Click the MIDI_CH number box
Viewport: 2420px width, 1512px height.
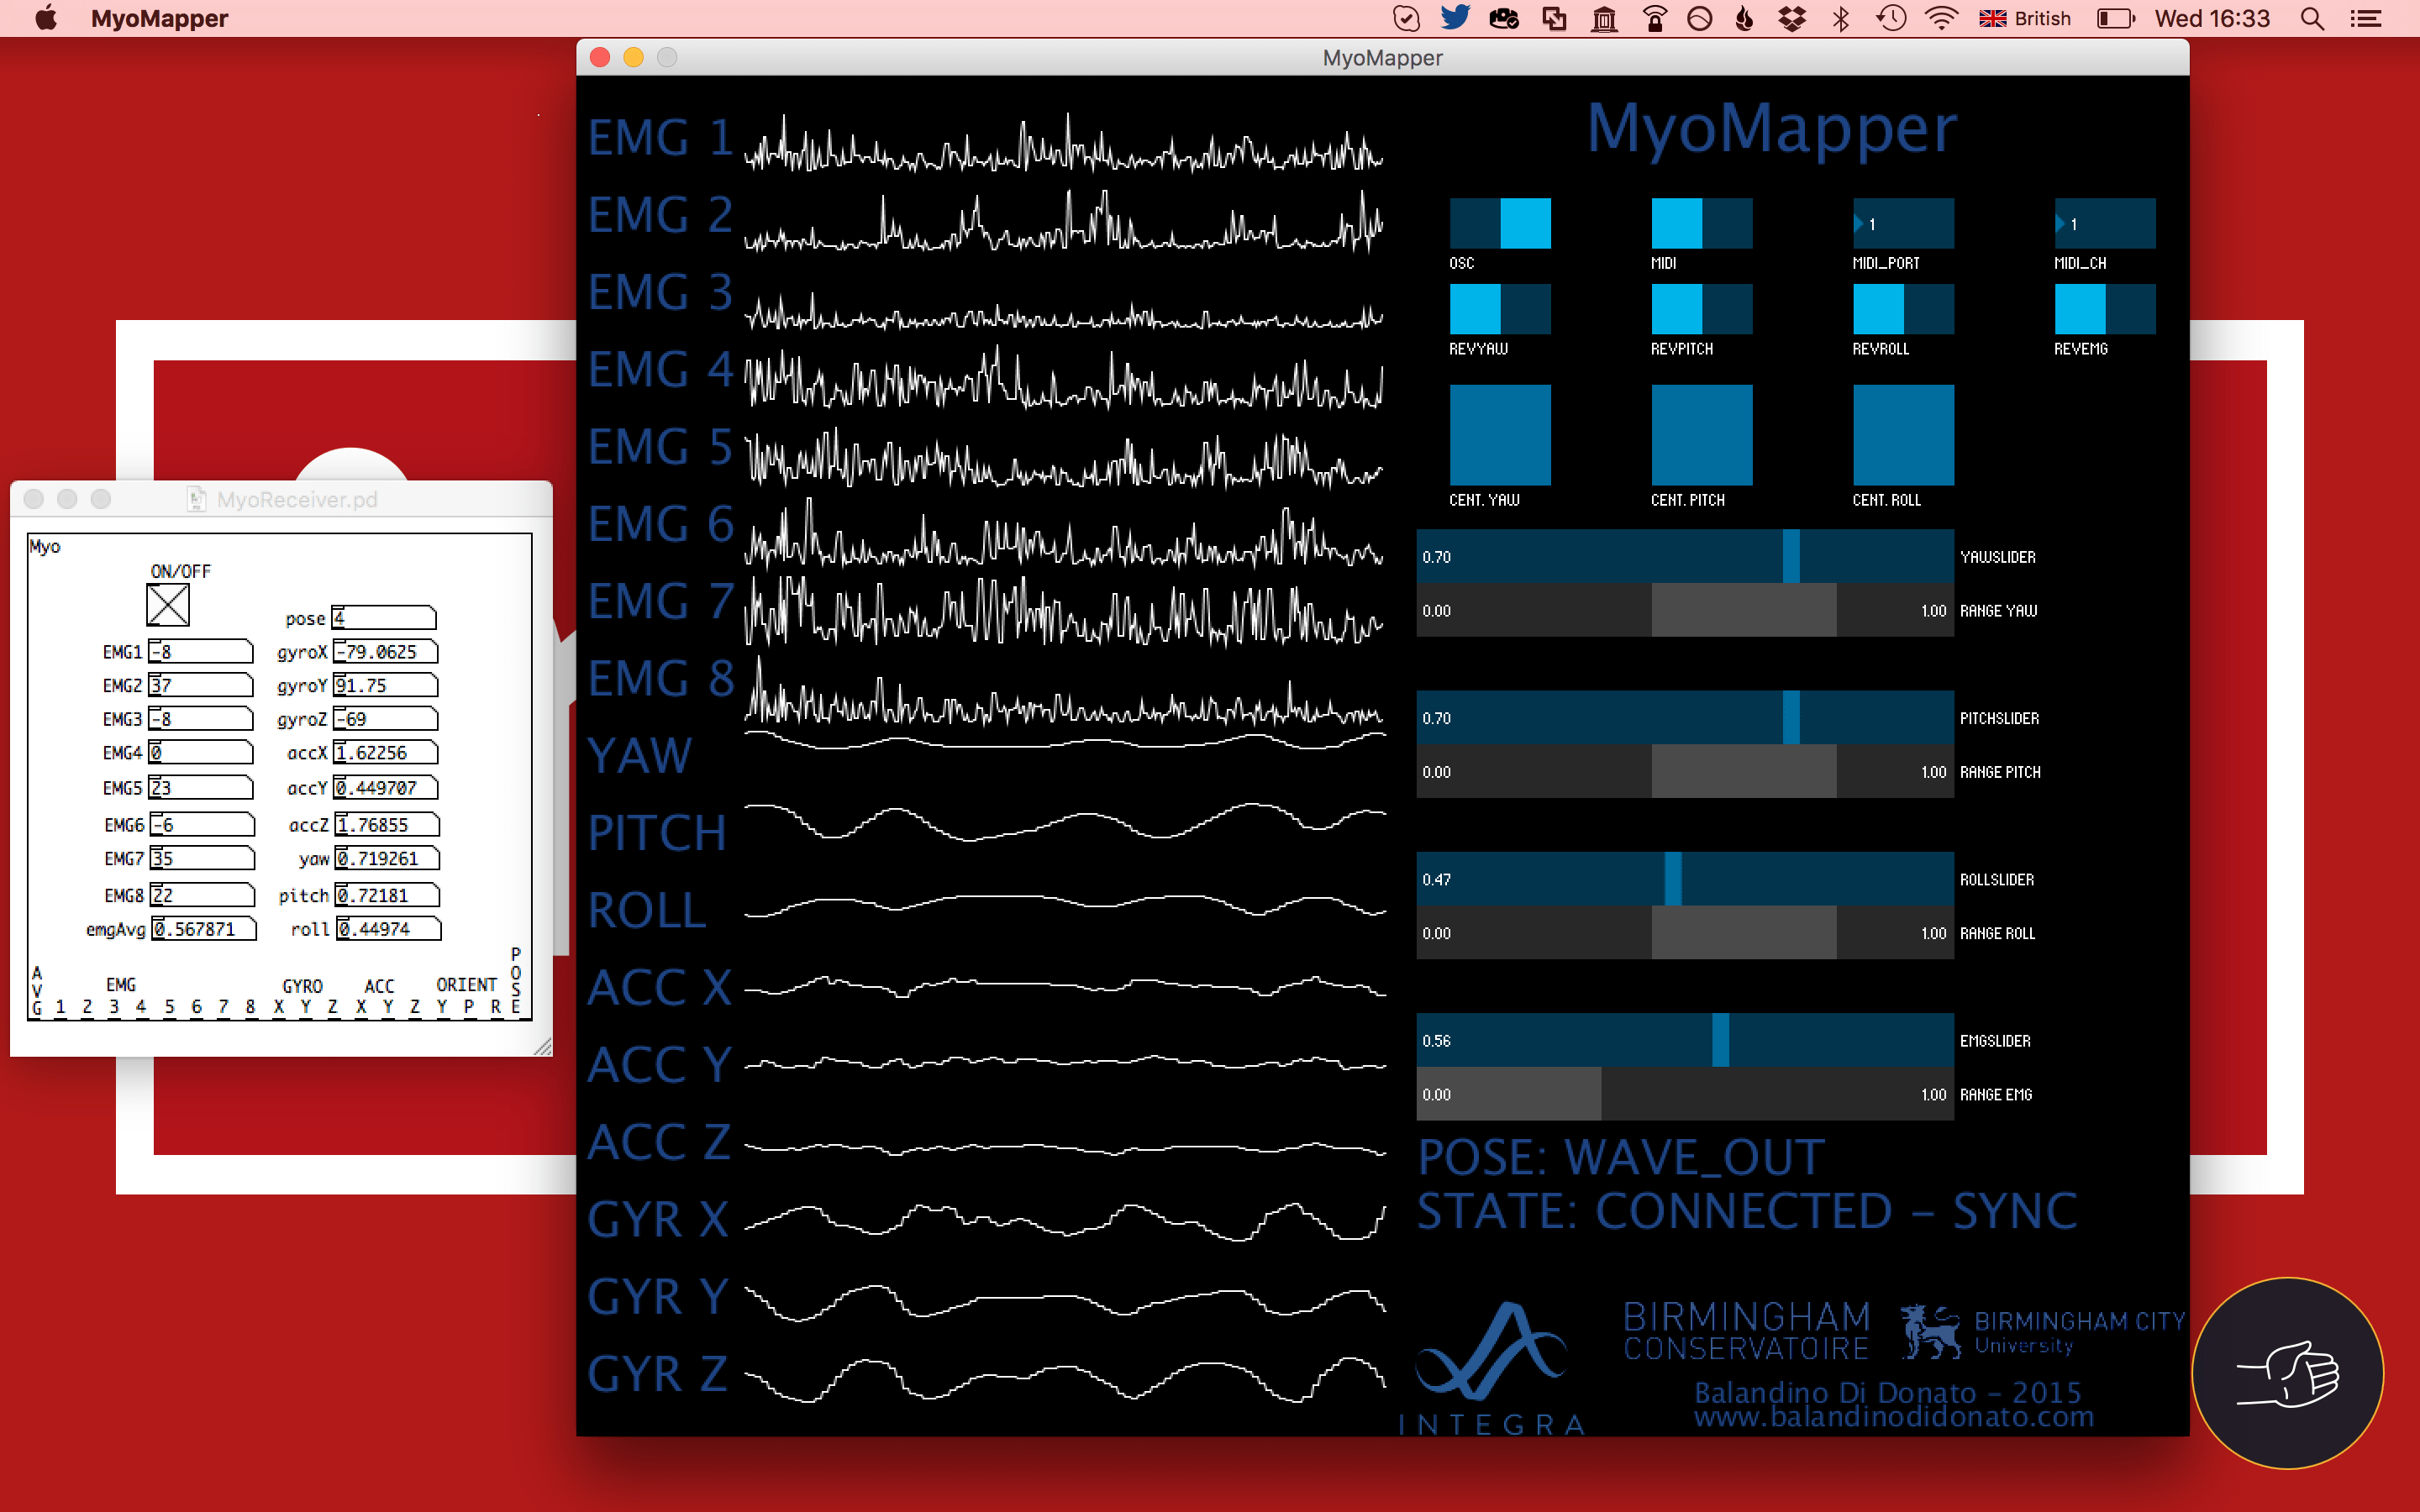2105,223
